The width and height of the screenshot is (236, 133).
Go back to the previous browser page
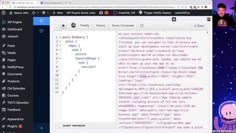[x=3, y=7]
